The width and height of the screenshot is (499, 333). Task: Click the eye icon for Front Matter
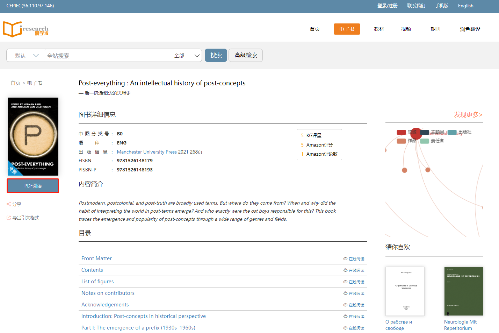345,259
